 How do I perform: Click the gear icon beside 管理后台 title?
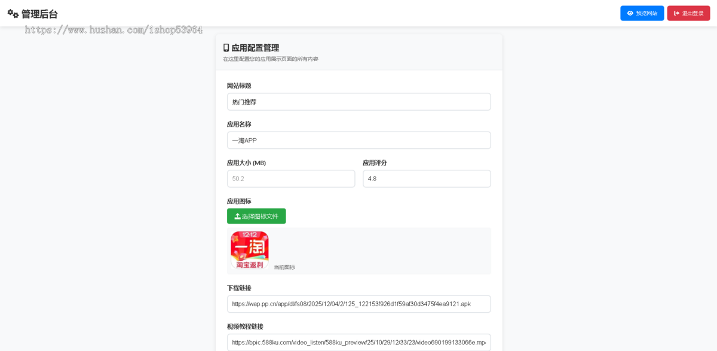click(x=11, y=12)
